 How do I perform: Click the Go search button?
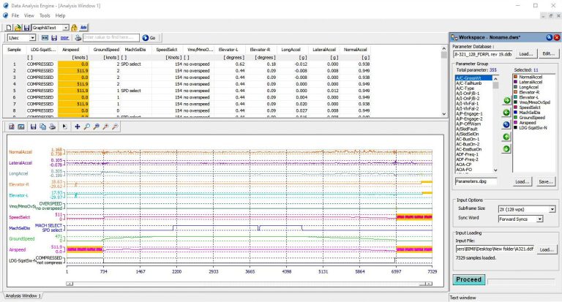tap(149, 37)
